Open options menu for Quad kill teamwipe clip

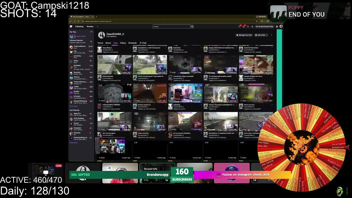tap(272, 48)
